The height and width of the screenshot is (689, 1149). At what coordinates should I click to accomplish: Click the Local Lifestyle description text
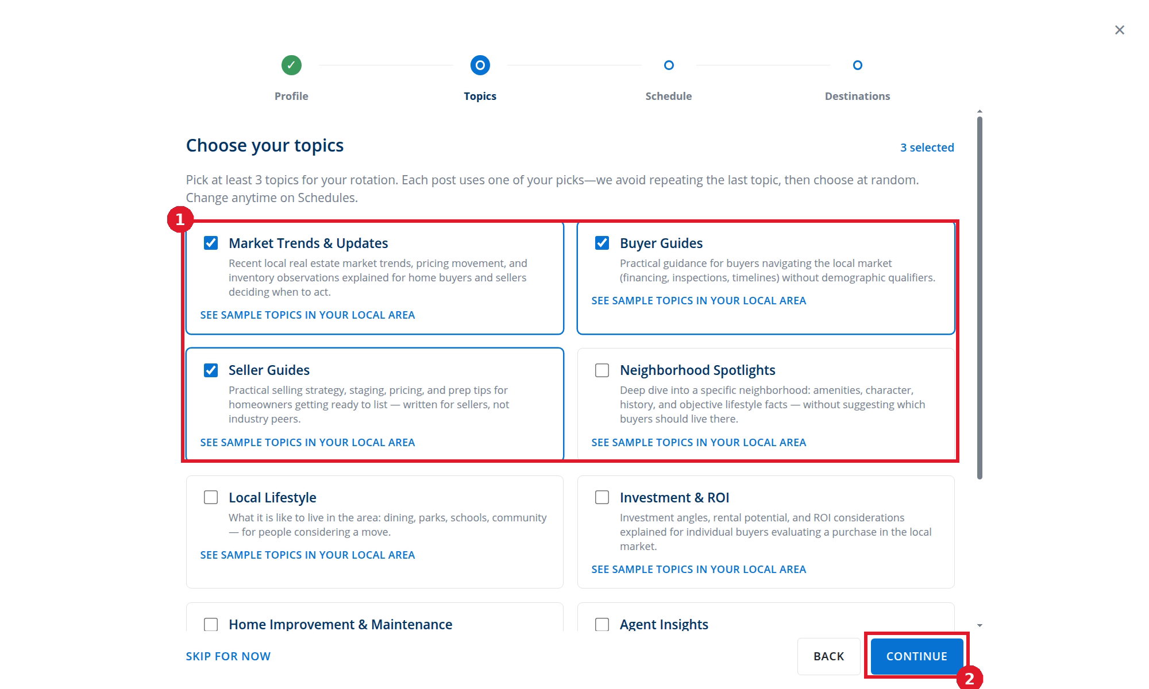388,525
